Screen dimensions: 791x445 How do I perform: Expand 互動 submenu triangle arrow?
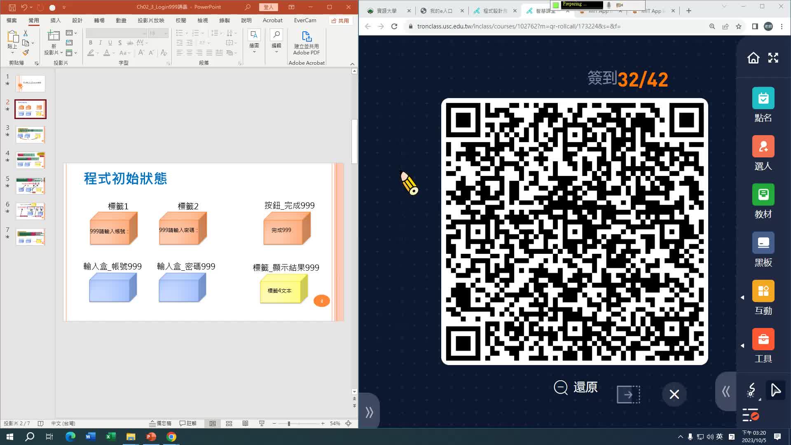742,297
